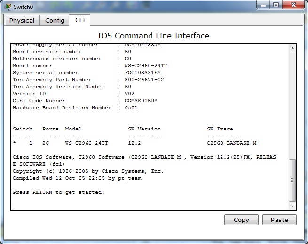Viewport: 308px width, 244px height.
Task: Switch to the Physical tab
Action: pos(22,20)
